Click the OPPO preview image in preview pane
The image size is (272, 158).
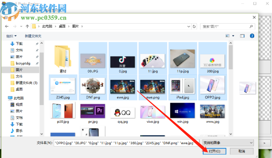248,88
